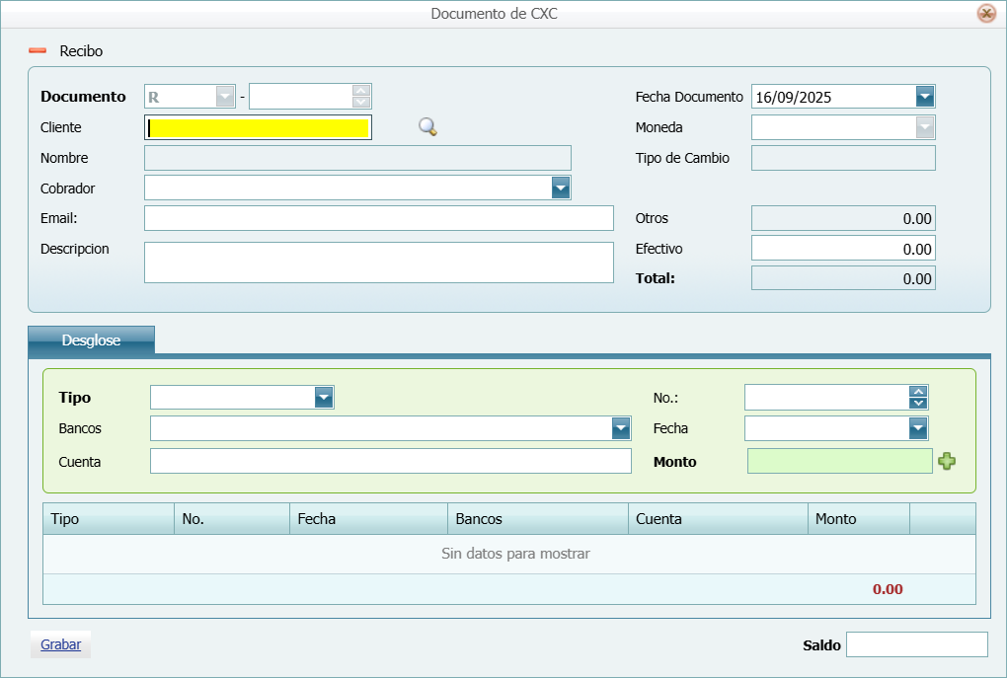This screenshot has width=1007, height=678.
Task: Increase the No. field using up arrow
Action: pyautogui.click(x=918, y=391)
